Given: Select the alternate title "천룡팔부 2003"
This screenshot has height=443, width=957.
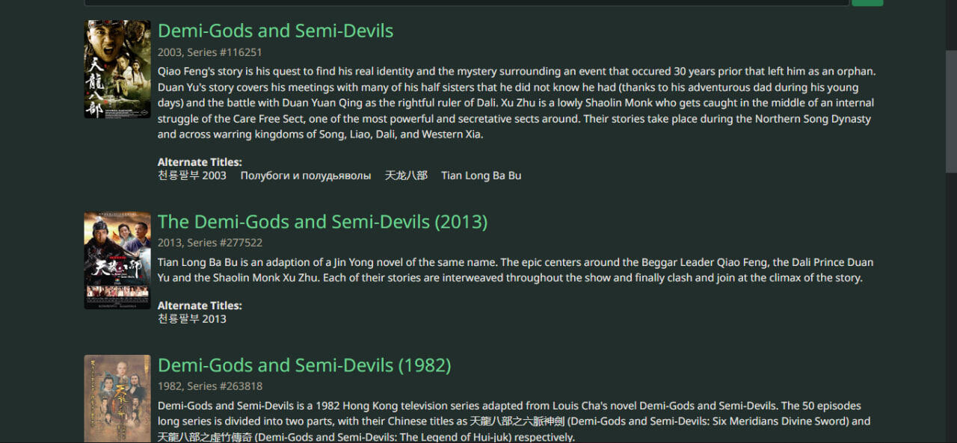Looking at the screenshot, I should [192, 176].
